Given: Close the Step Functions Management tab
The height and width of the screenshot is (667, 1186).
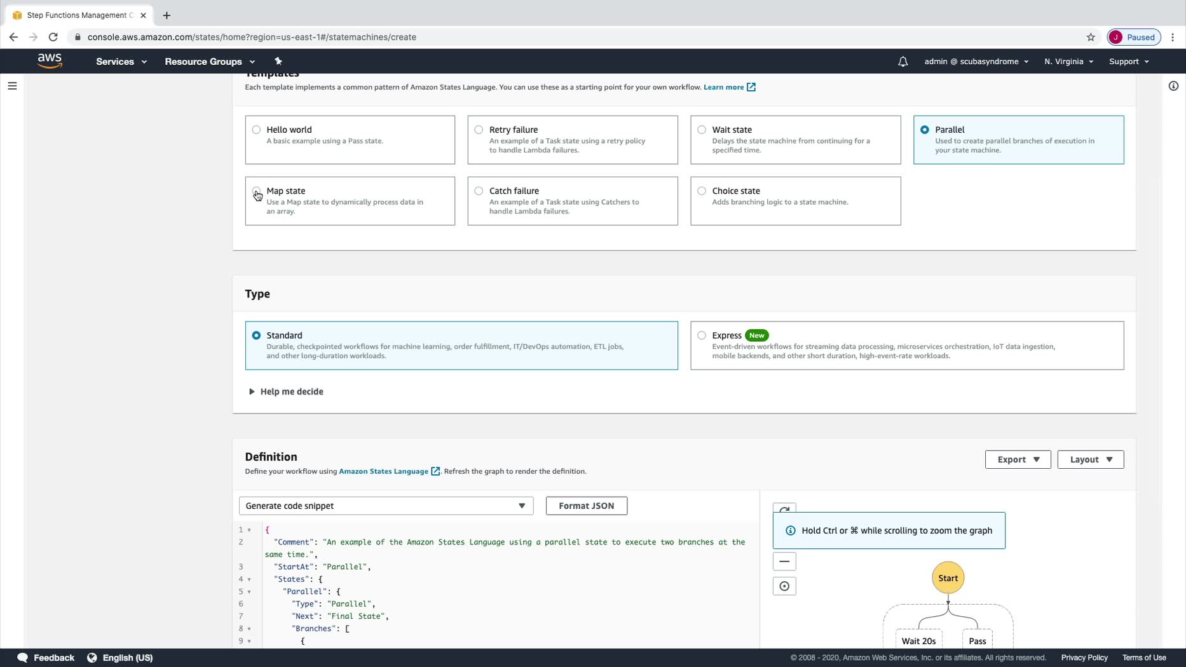Looking at the screenshot, I should pyautogui.click(x=143, y=15).
